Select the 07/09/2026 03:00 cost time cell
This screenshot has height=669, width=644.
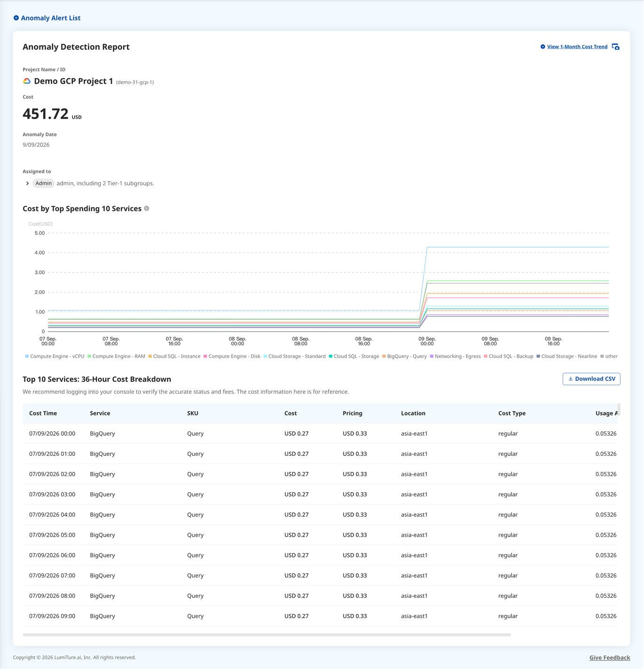tap(52, 494)
